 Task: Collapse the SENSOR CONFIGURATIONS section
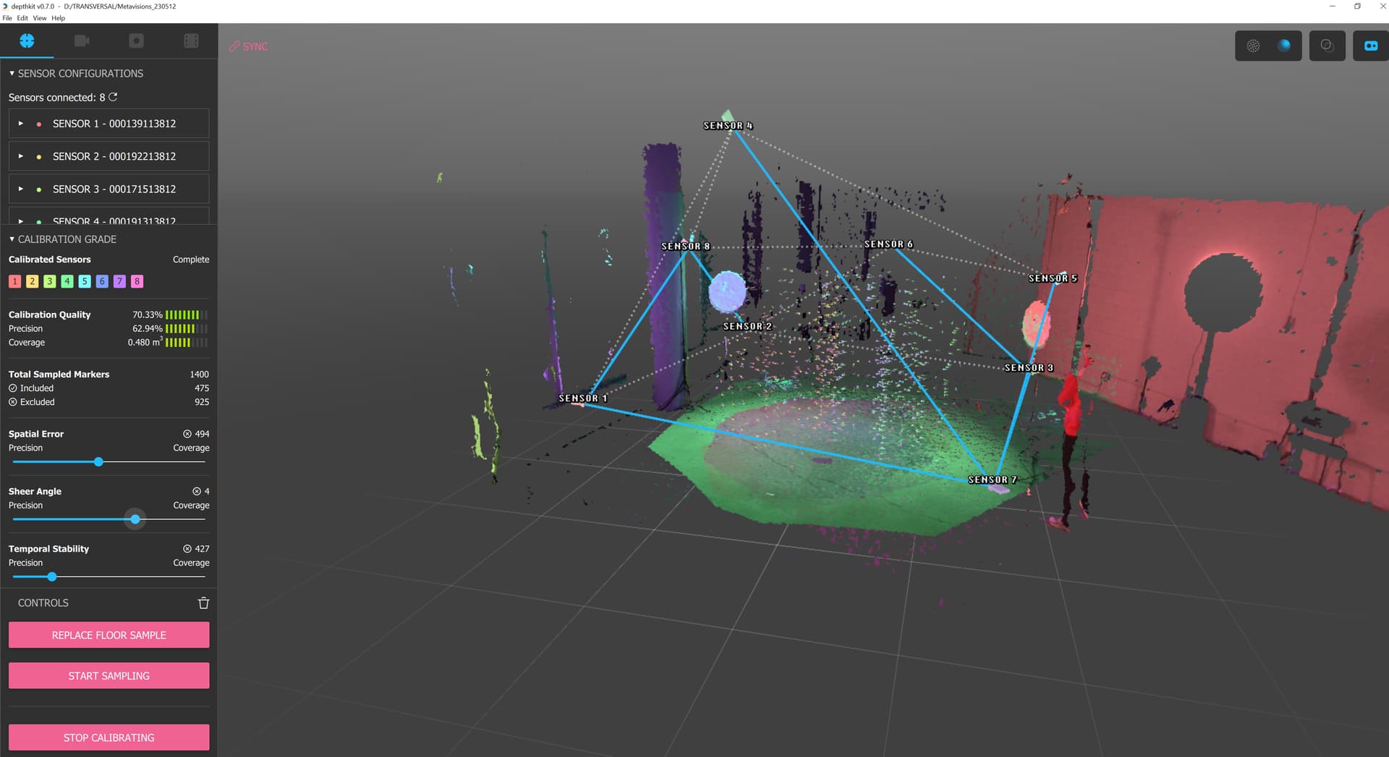pos(12,74)
